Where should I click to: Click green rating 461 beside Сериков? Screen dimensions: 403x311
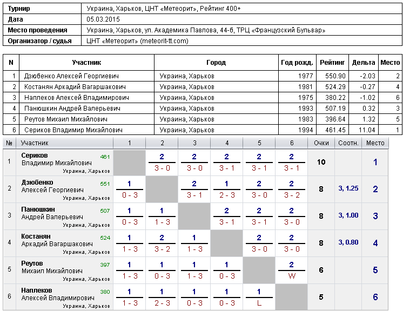(105, 157)
